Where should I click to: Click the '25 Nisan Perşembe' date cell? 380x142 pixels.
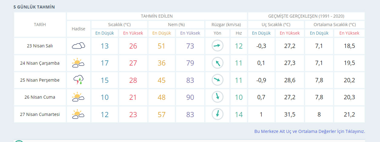(40, 80)
